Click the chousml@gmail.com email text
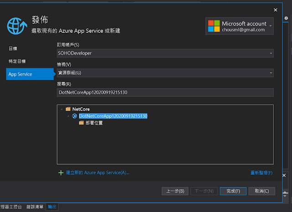The image size is (292, 212). (243, 30)
